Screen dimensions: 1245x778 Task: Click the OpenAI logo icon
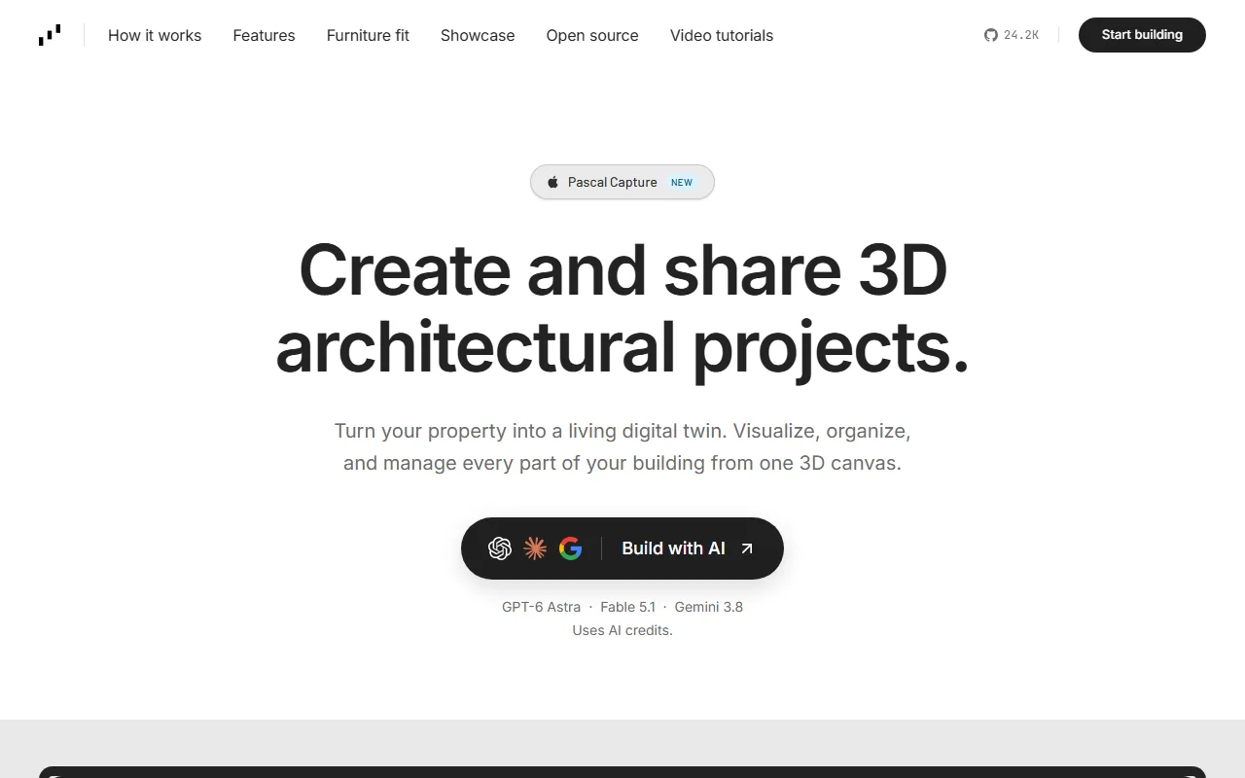[500, 548]
